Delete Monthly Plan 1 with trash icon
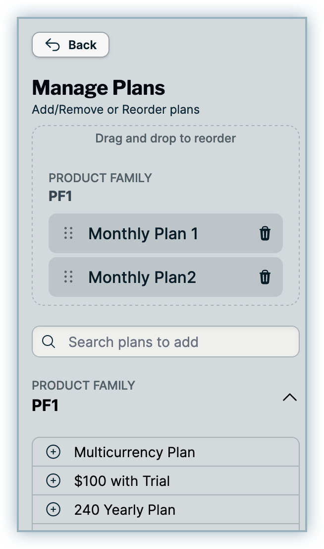 265,233
